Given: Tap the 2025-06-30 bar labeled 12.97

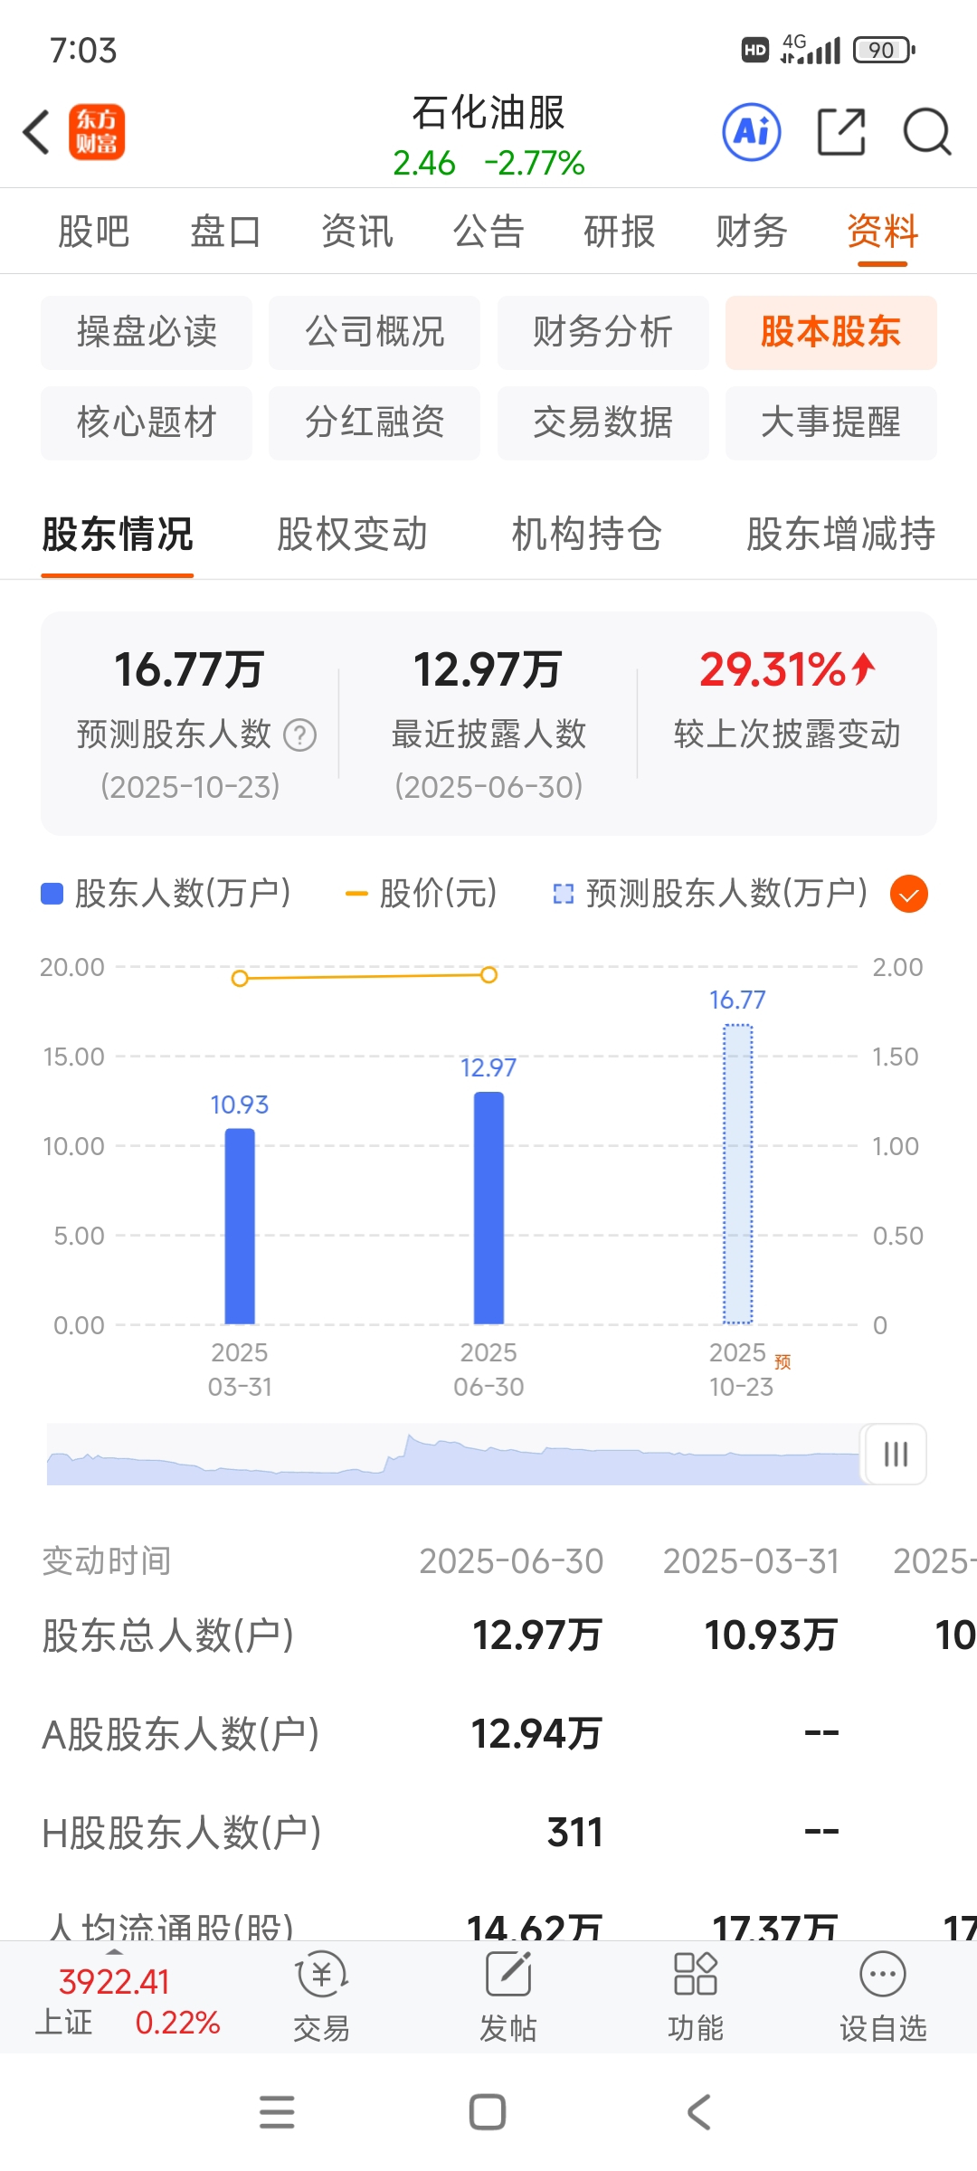Looking at the screenshot, I should tap(488, 1208).
